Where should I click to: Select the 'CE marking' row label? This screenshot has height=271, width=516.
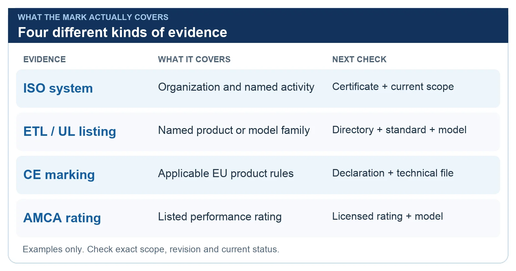[x=59, y=175]
